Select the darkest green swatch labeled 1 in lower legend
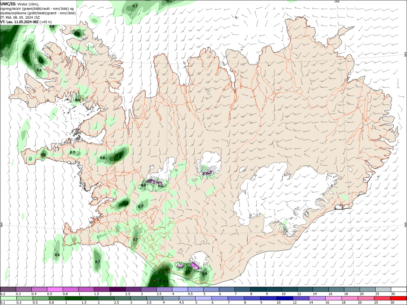This screenshot has width=407, height=305. pyautogui.click(x=73, y=298)
